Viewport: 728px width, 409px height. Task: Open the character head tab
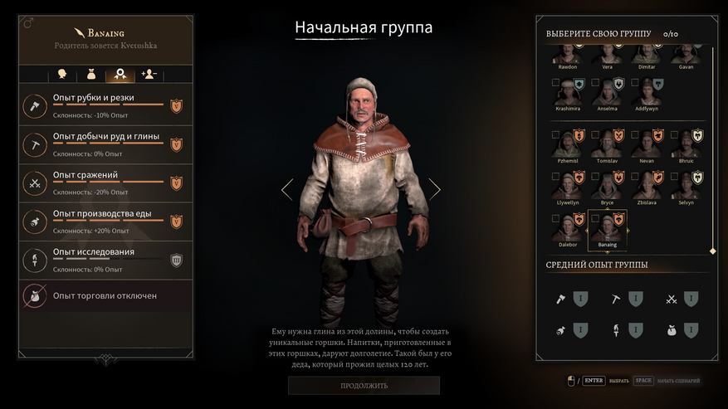(x=61, y=75)
